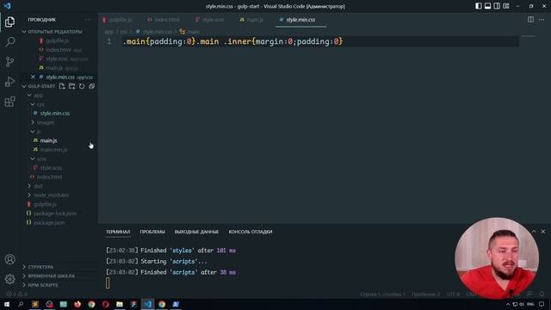This screenshot has height=310, width=551.
Task: Open Windows Start button
Action: (7, 304)
